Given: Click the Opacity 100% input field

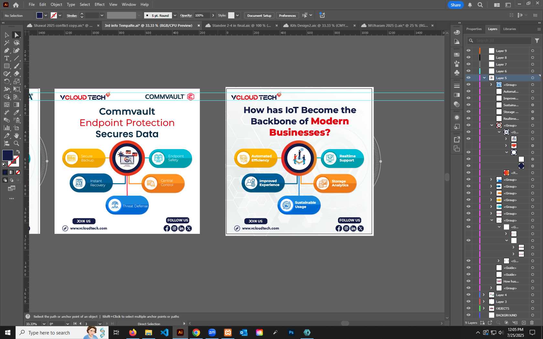Looking at the screenshot, I should [202, 15].
